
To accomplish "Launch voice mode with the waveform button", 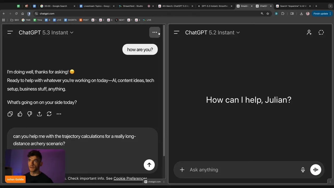I will tap(316, 170).
